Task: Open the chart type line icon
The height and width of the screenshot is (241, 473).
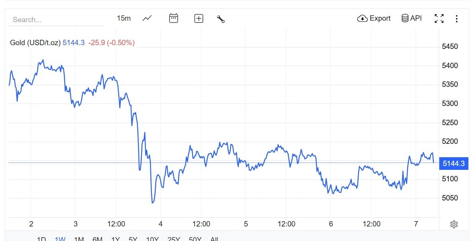Action: pos(146,18)
